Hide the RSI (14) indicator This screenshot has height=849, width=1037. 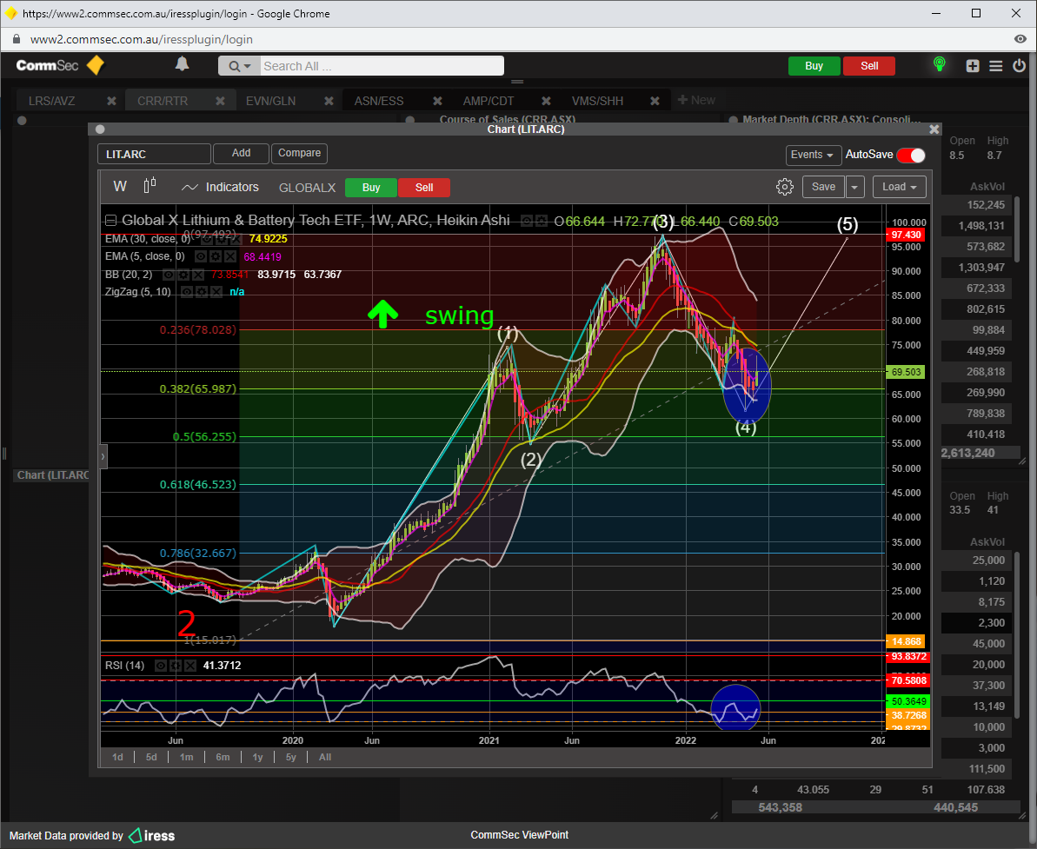coord(161,666)
